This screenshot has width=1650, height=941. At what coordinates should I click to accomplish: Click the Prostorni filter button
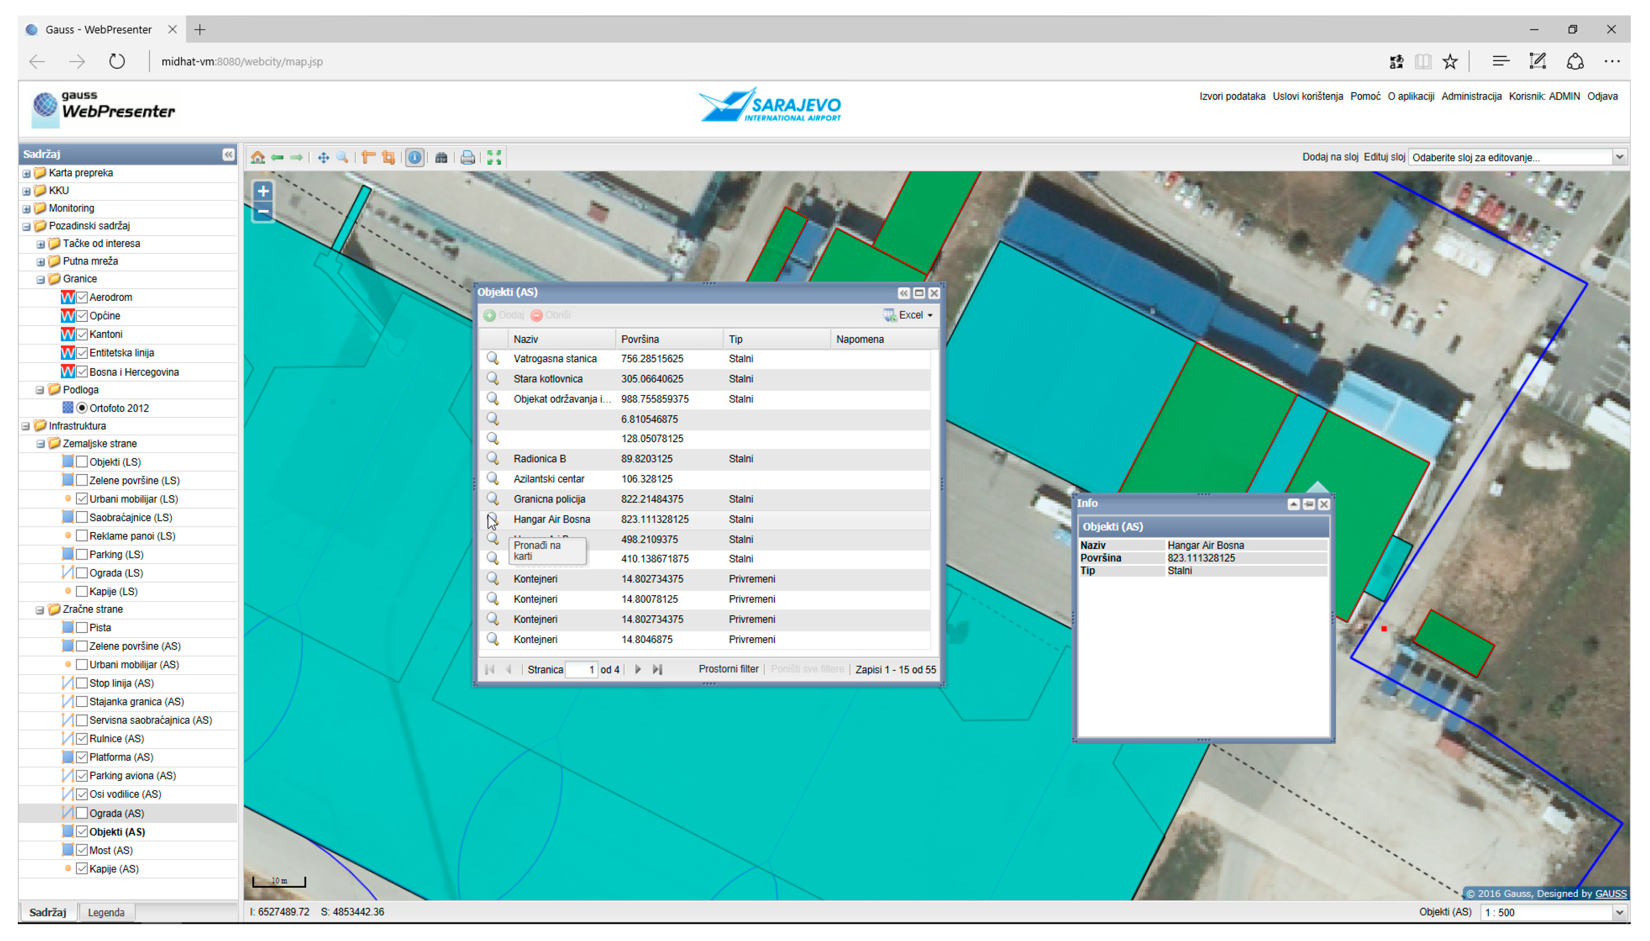click(728, 669)
